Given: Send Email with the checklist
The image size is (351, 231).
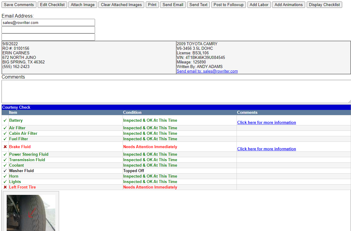Looking at the screenshot, I should (x=173, y=5).
